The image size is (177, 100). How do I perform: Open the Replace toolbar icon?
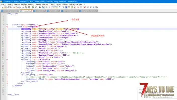(x=43, y=7)
